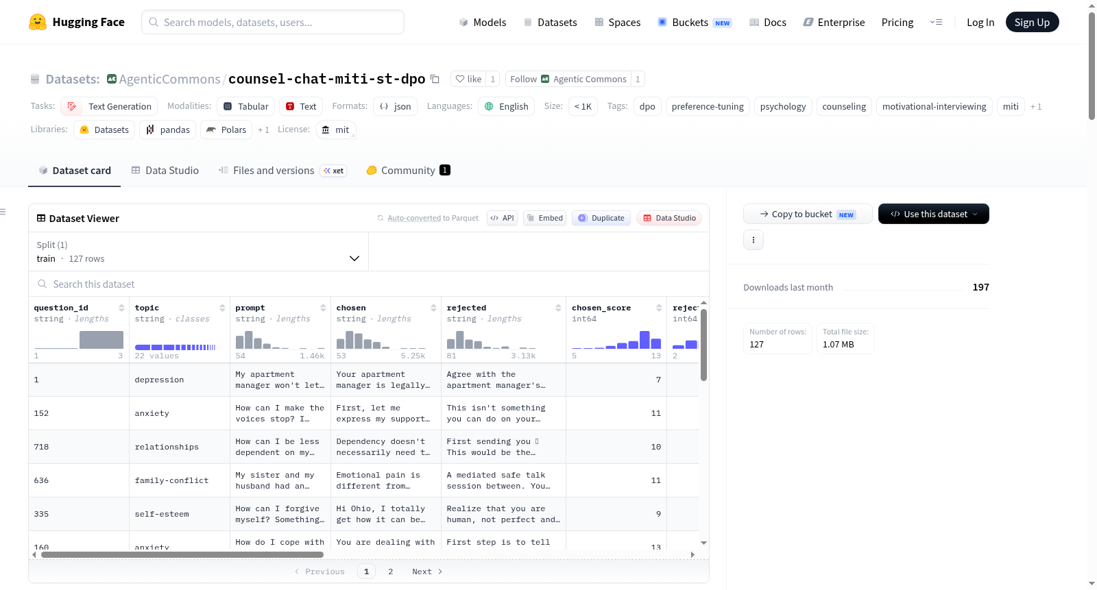
Task: Click the dpo tag
Action: (x=647, y=106)
